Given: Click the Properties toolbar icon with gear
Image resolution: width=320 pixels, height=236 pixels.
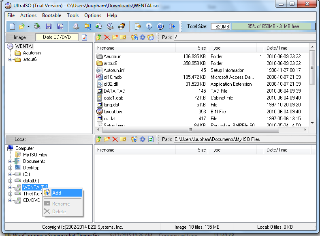Looking at the screenshot, I should [138, 26].
